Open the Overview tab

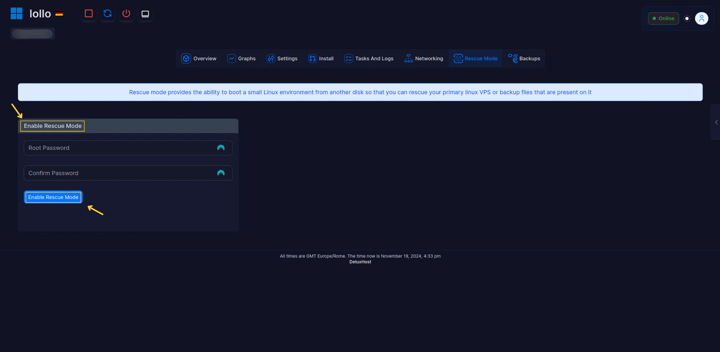pos(199,59)
